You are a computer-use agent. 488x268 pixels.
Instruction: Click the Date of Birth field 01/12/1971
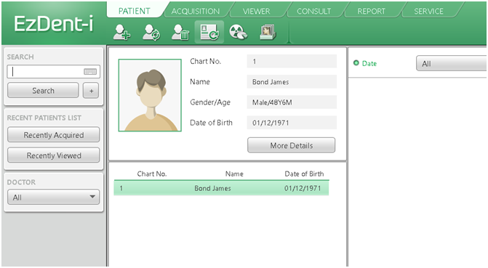coord(292,123)
